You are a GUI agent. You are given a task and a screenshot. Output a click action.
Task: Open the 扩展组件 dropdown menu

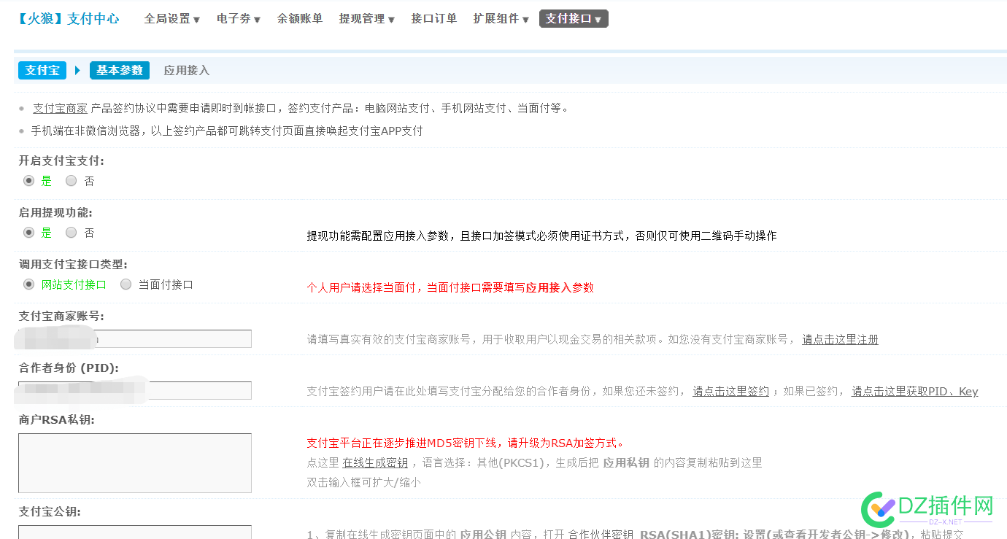click(x=501, y=19)
